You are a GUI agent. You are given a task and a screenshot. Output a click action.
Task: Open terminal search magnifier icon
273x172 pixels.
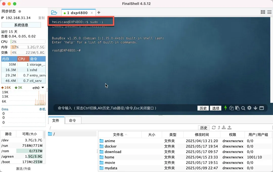click(243, 108)
